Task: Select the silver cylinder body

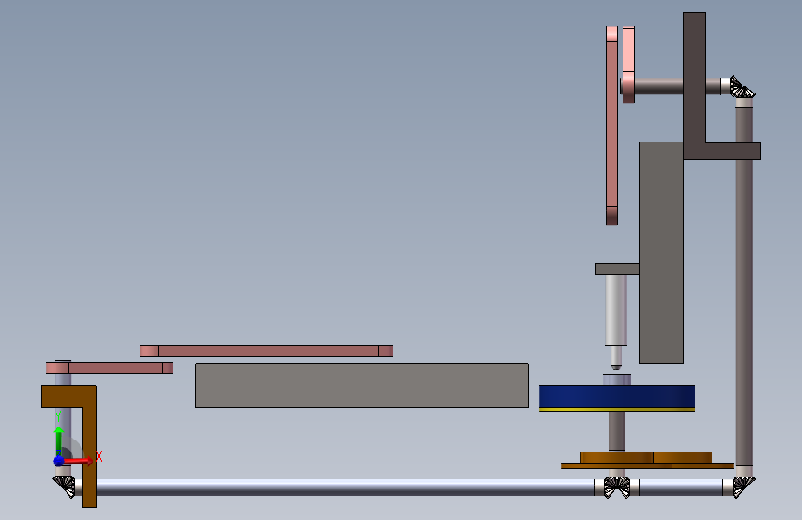Action: [616, 310]
